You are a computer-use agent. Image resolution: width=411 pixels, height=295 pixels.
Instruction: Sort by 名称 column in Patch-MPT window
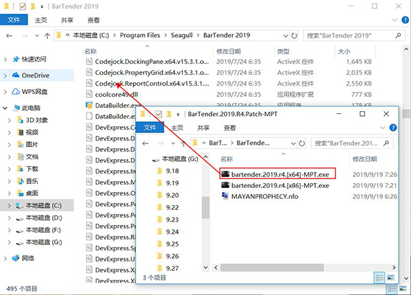[x=227, y=159]
